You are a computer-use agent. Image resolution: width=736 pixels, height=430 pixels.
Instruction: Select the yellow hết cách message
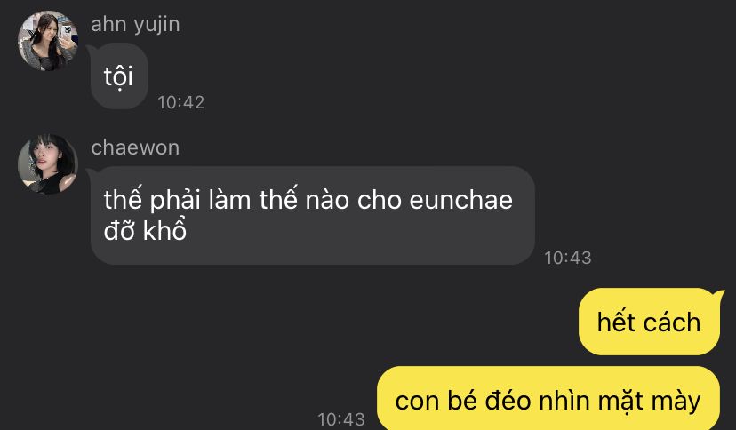coord(649,322)
